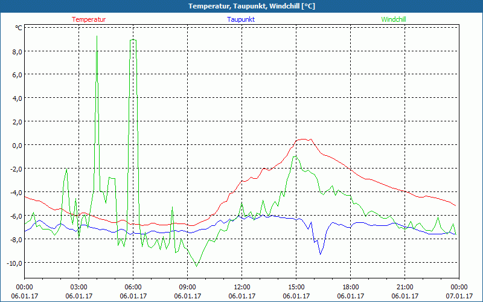
Task: Click the -6,0 y-axis value
Action: click(x=16, y=216)
